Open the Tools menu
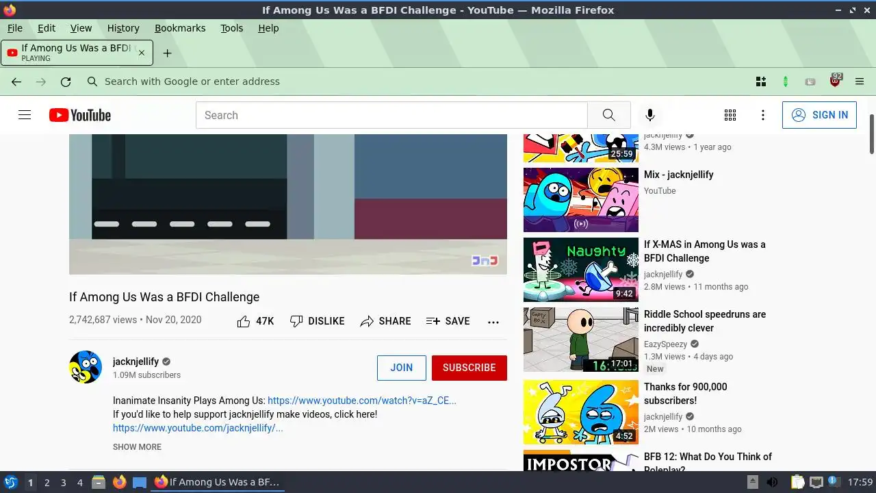 coord(231,28)
